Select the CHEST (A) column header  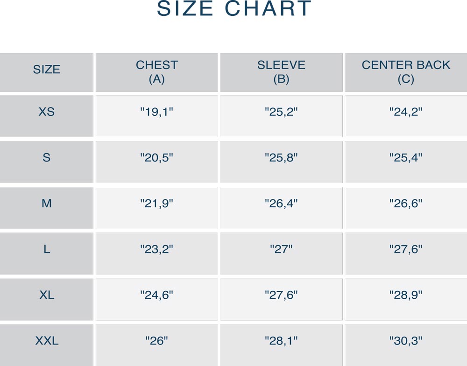point(156,72)
